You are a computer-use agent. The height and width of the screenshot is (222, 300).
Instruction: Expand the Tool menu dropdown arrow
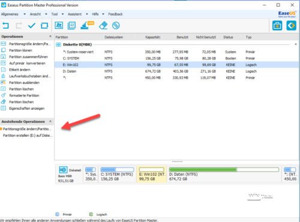click(63, 14)
